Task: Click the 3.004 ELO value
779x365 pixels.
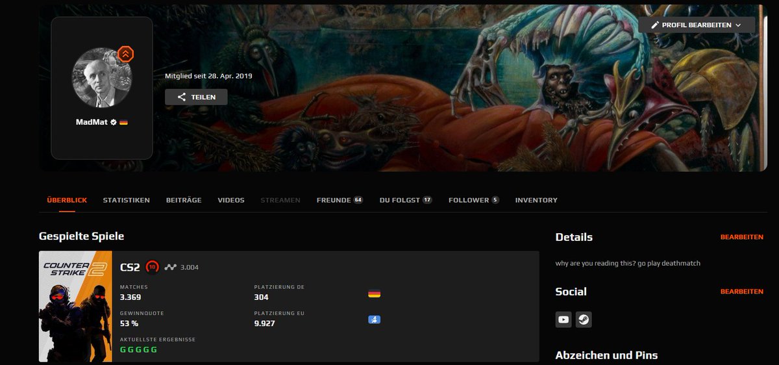Action: [x=190, y=267]
